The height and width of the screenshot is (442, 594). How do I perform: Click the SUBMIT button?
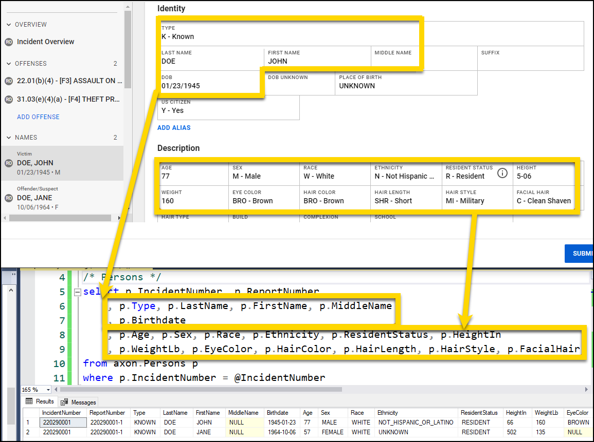point(580,253)
